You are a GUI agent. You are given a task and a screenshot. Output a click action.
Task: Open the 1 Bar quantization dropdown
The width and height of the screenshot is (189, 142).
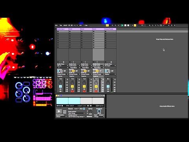[x=87, y=25]
